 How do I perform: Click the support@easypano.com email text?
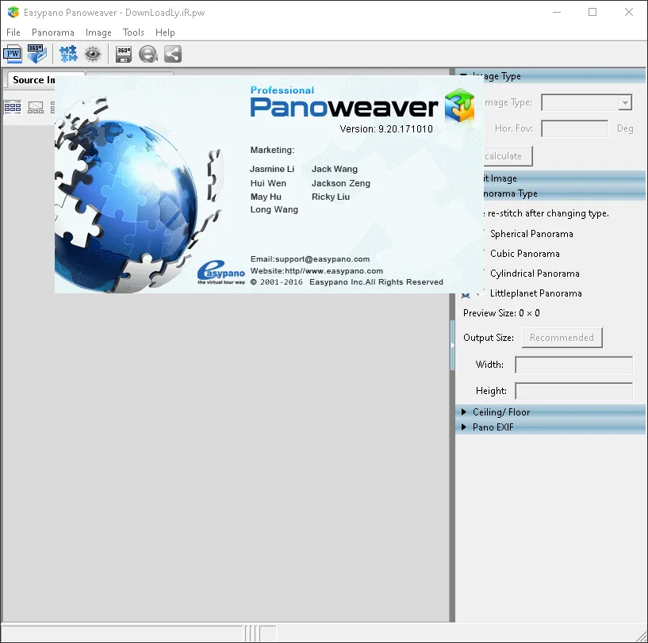click(322, 259)
